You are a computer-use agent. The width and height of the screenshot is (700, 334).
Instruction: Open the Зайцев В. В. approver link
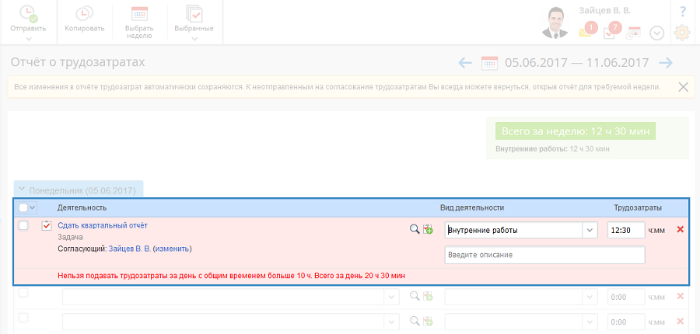point(130,249)
